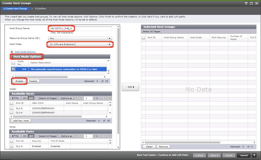The width and height of the screenshot is (261, 160).
Task: Turn filter OFF in Available Hosts
Action: [x=31, y=98]
